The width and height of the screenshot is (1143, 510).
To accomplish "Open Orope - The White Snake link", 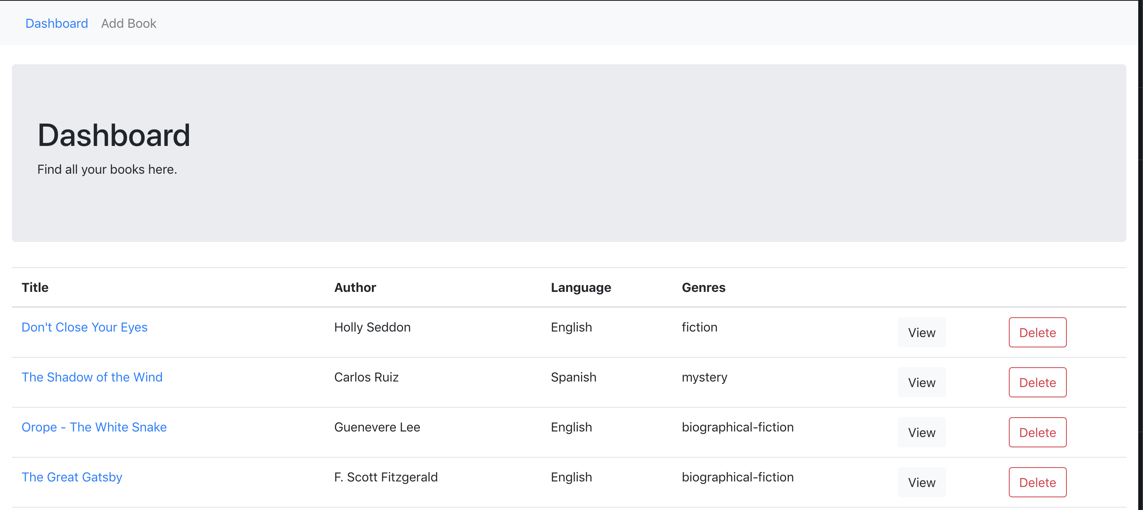I will (94, 427).
